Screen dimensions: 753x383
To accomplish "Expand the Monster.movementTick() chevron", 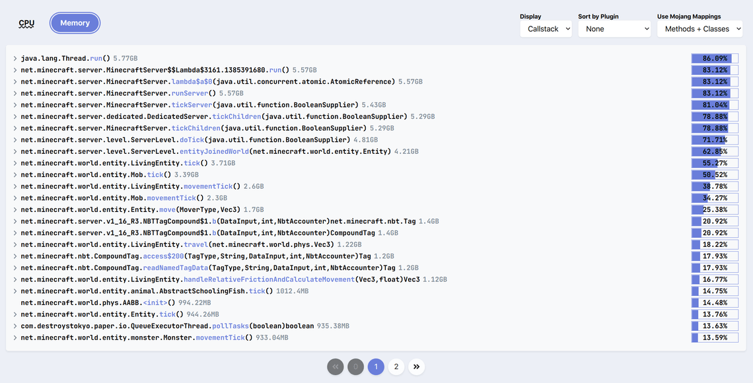I will (x=15, y=338).
